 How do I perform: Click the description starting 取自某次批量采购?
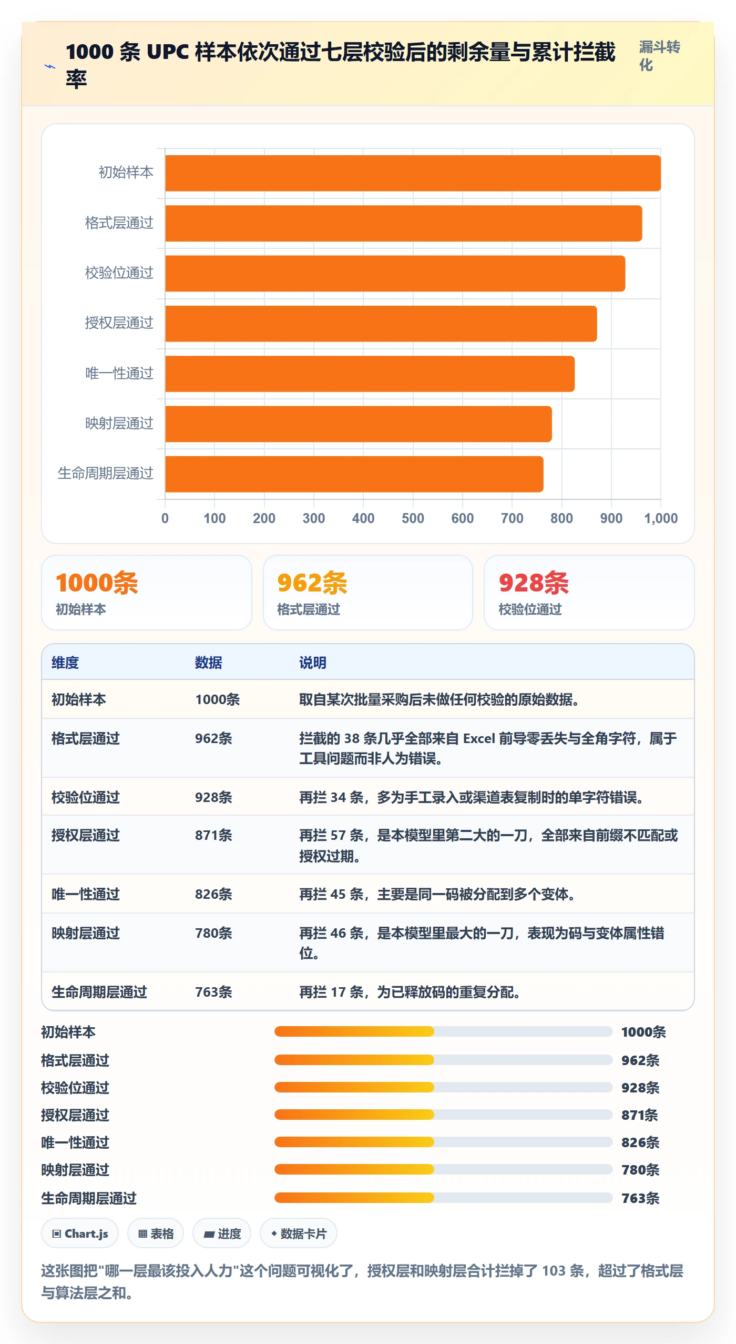click(x=439, y=699)
